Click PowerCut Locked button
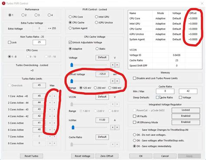The image size is (206, 160). pyautogui.click(x=186, y=110)
